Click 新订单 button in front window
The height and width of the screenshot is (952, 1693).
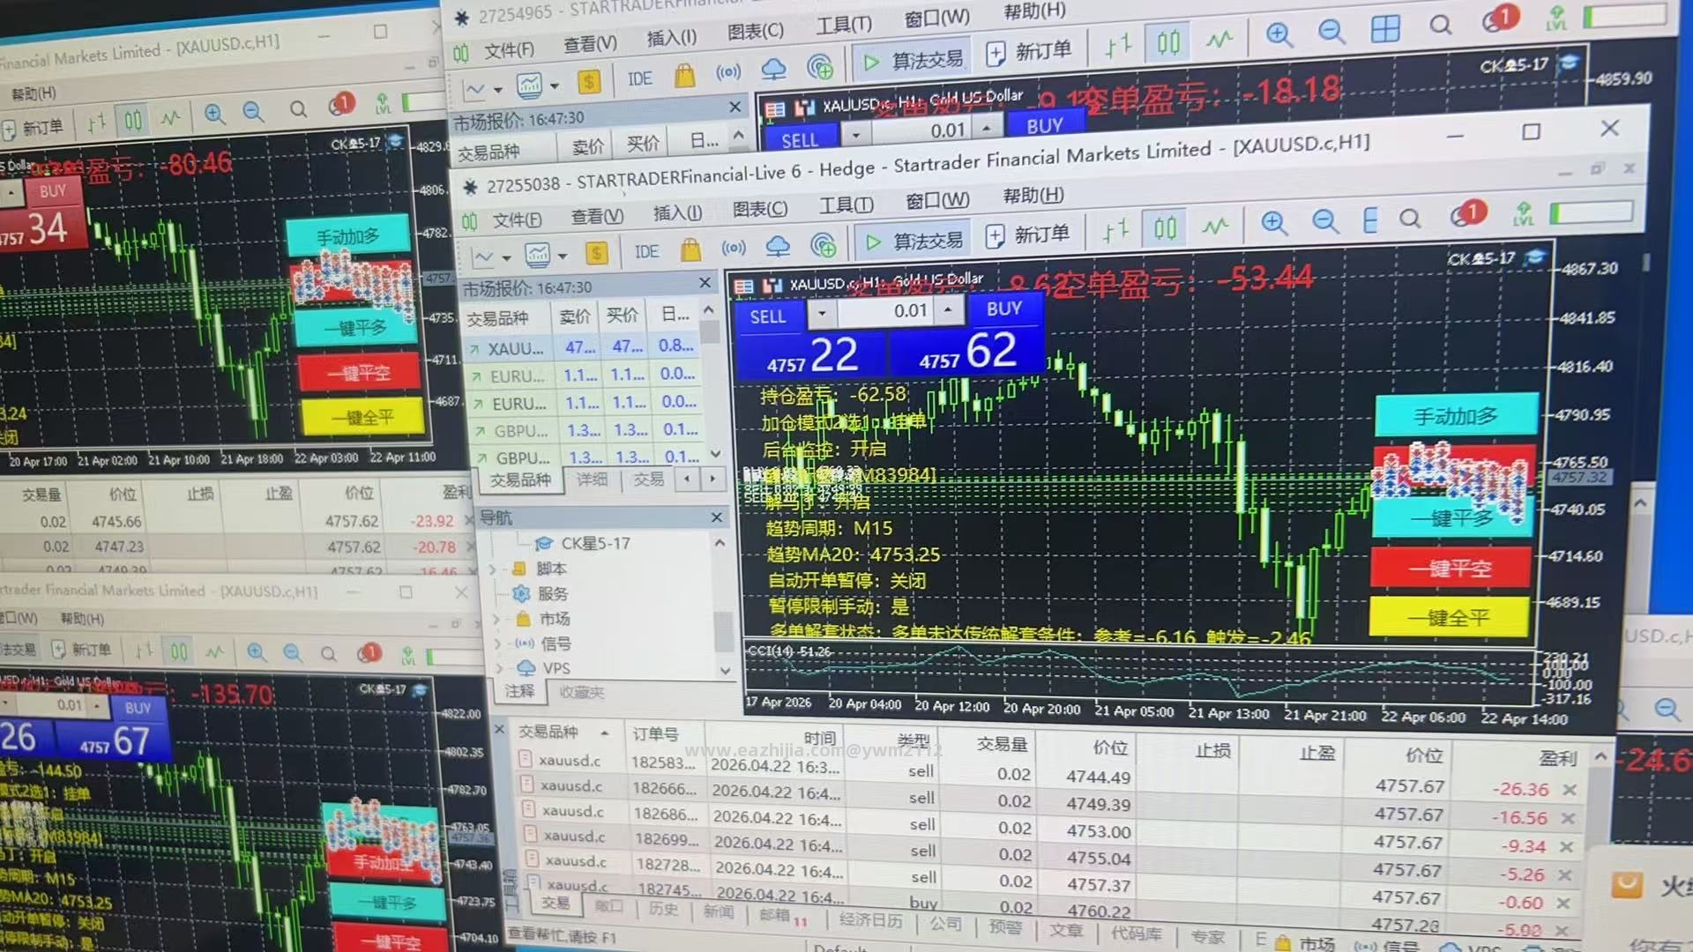(1028, 235)
